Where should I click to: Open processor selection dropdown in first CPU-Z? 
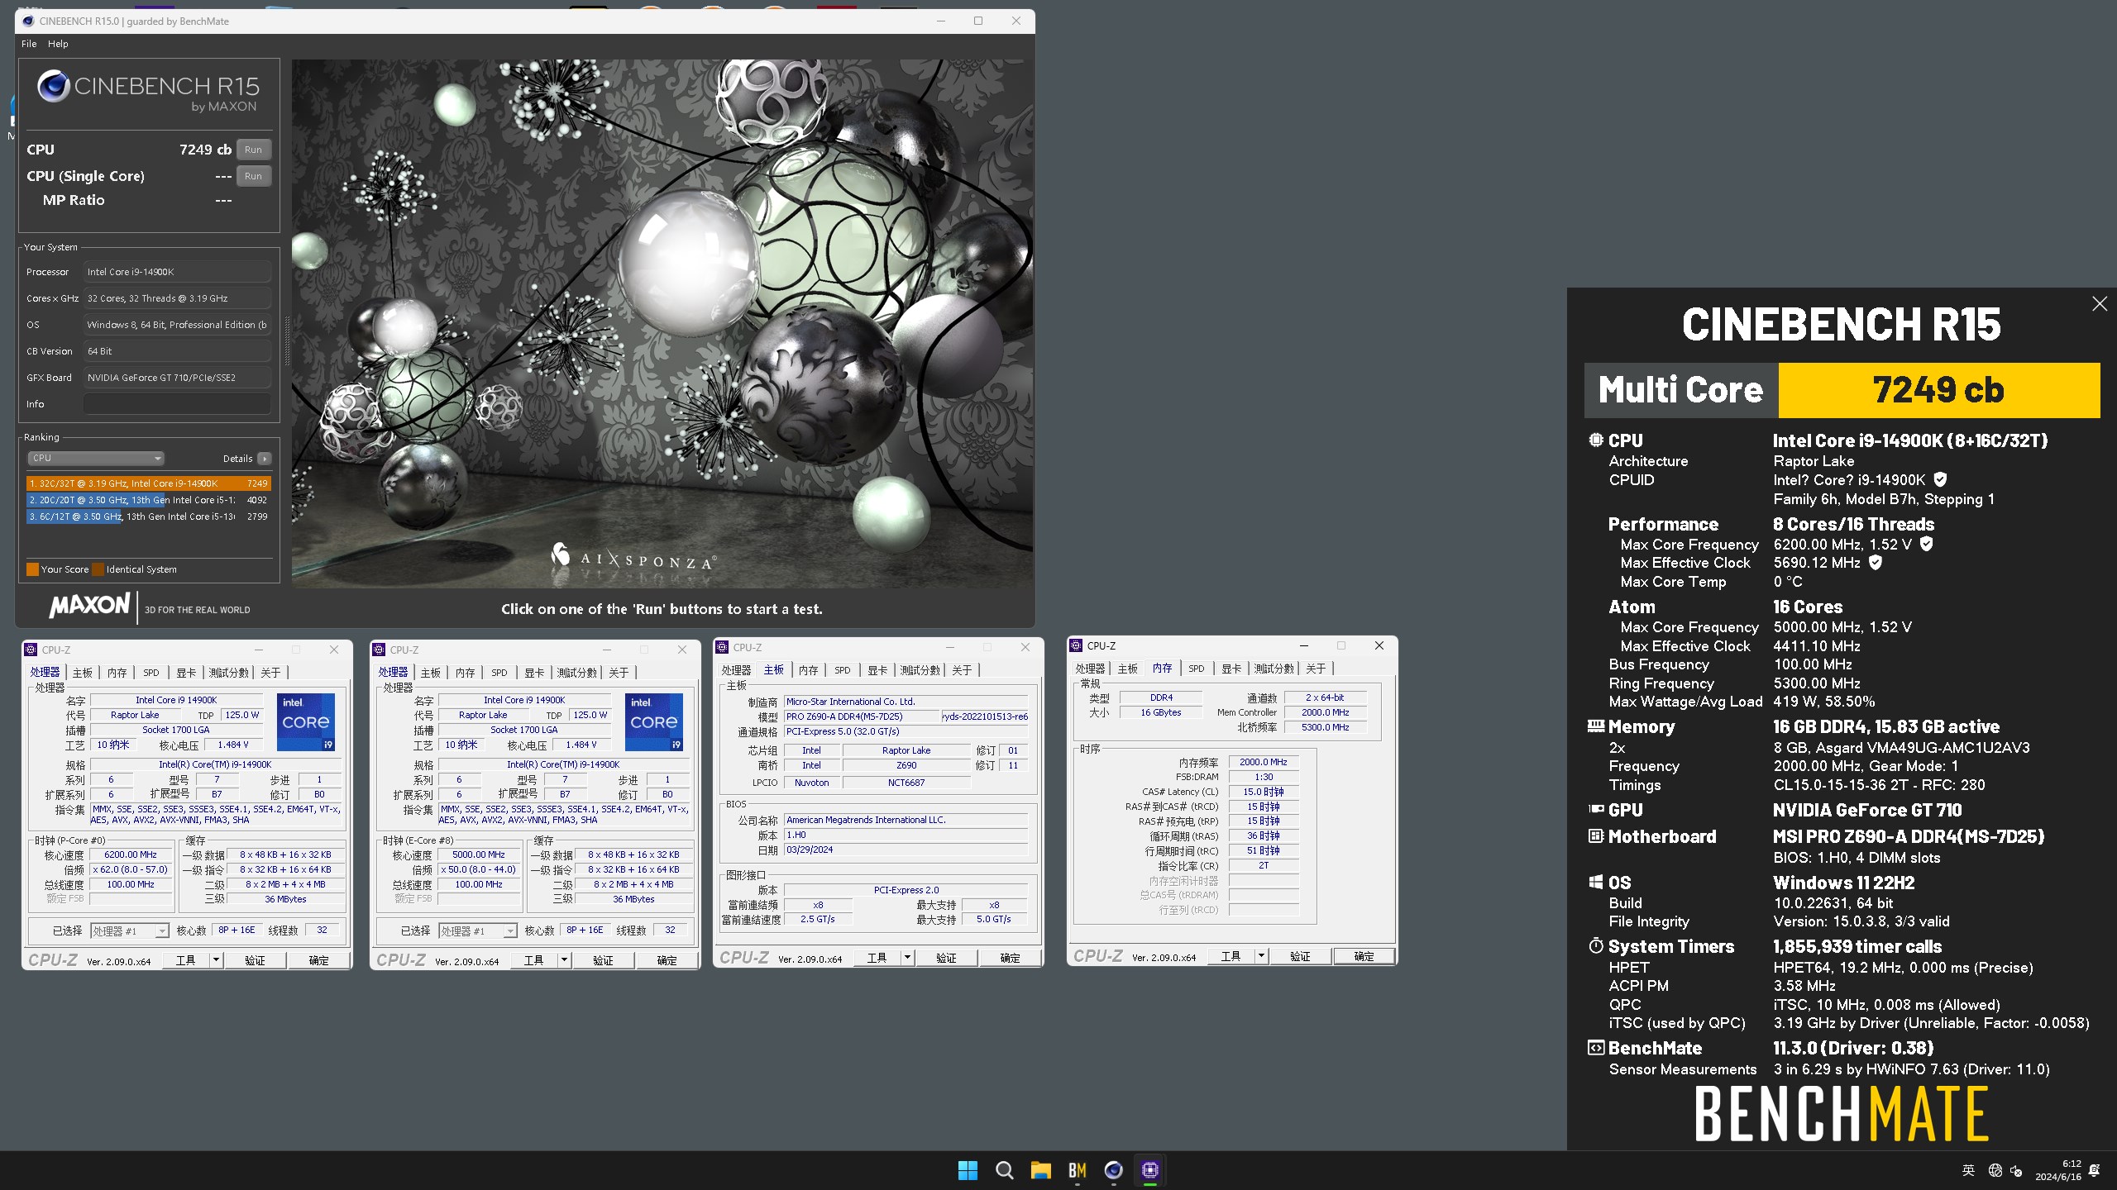[130, 931]
